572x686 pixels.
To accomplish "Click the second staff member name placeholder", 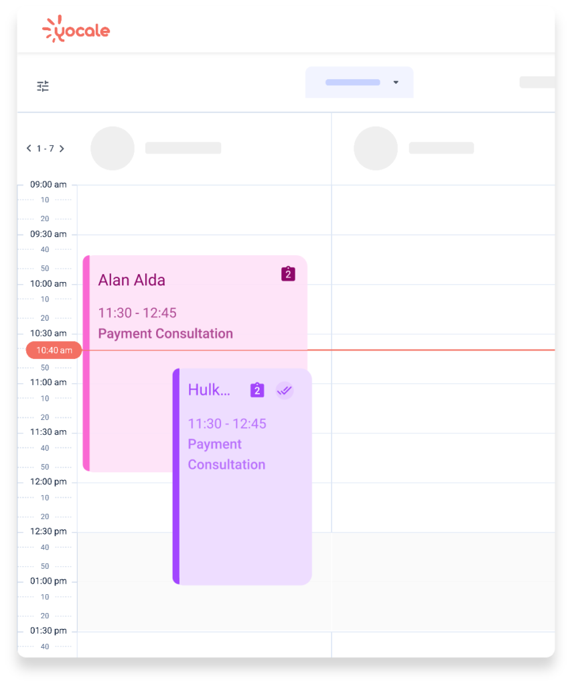I will pos(441,148).
